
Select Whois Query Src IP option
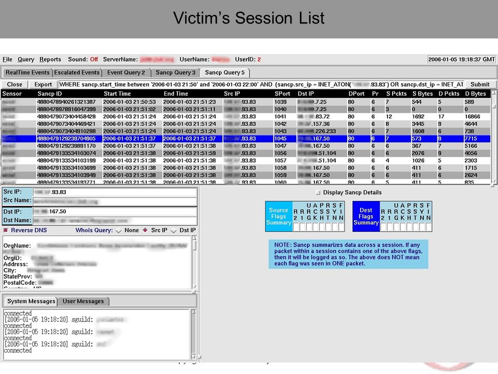point(145,230)
